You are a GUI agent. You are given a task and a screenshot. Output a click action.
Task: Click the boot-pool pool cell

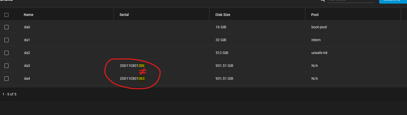[x=319, y=27]
